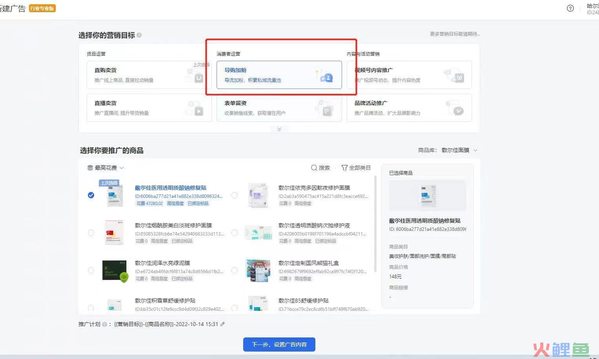Click 下一步，设置广告内容 button
The height and width of the screenshot is (359, 599).
(x=279, y=344)
